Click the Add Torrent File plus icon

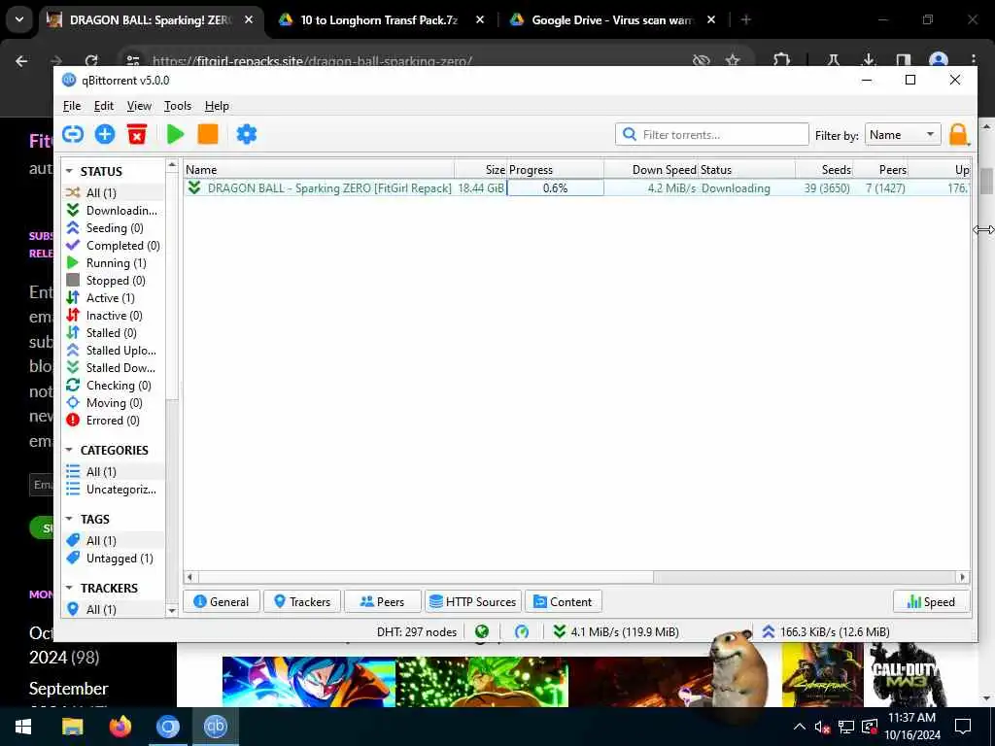coord(105,134)
